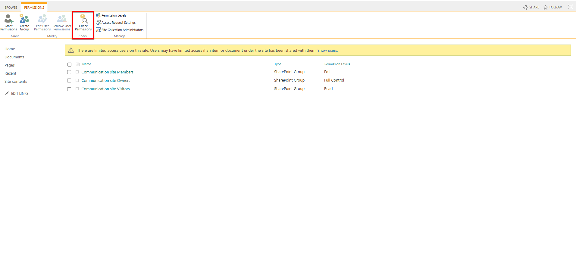Check the Communication site Visitors row checkbox
Image resolution: width=576 pixels, height=260 pixels.
(69, 89)
